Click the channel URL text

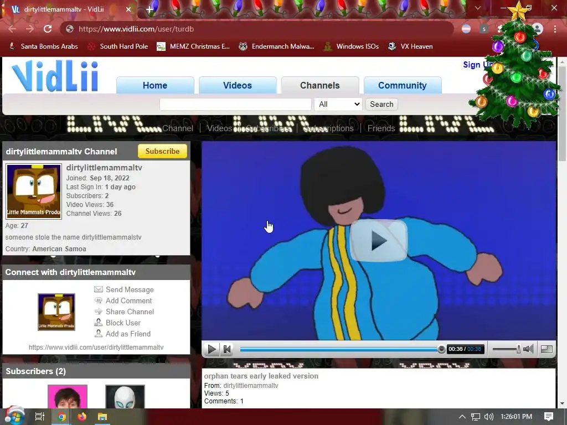[x=96, y=348]
